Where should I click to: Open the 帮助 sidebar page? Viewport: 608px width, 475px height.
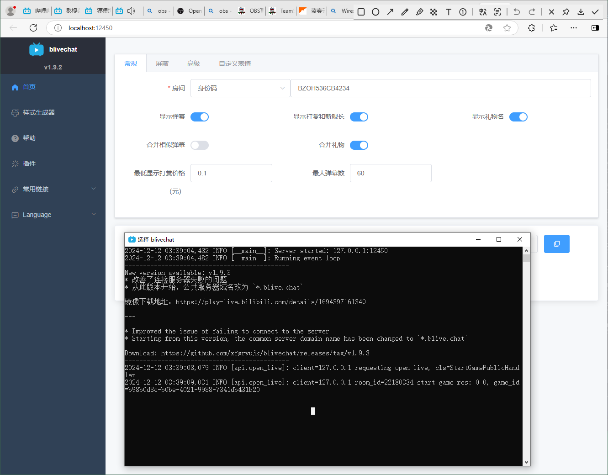click(29, 138)
